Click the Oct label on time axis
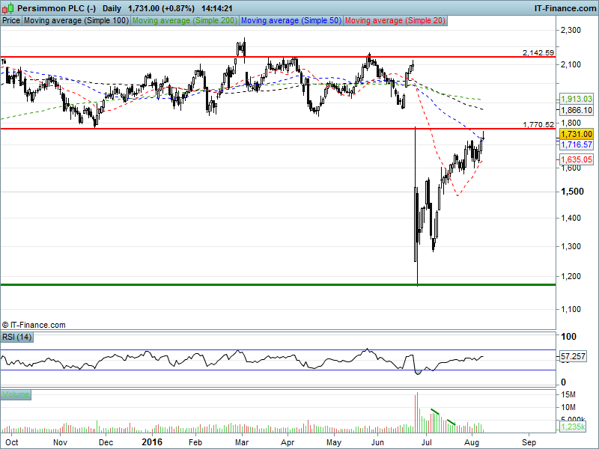This screenshot has height=449, width=599. [12, 442]
